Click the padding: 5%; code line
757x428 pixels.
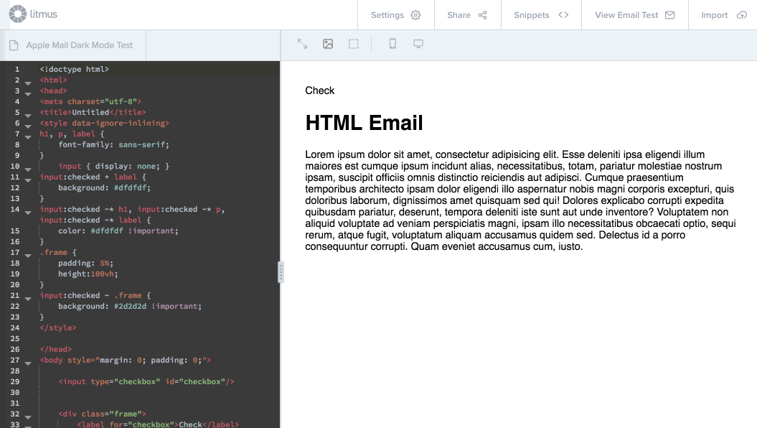(x=86, y=263)
